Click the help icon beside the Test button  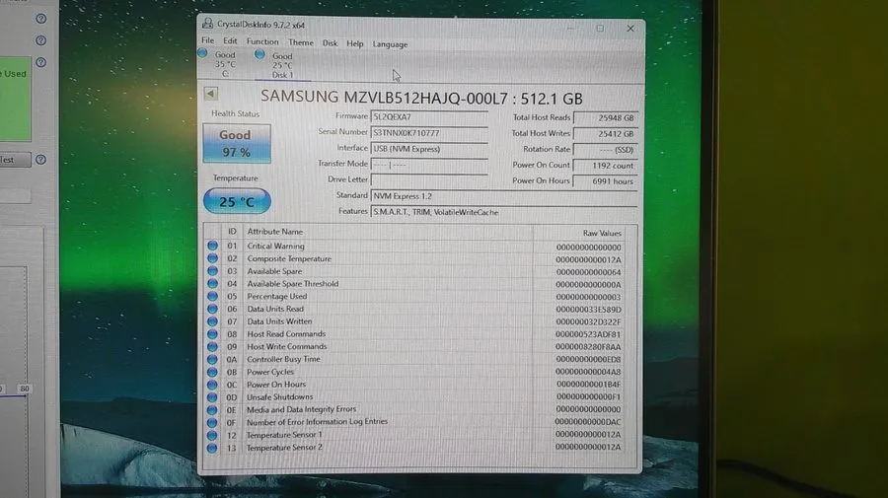40,160
